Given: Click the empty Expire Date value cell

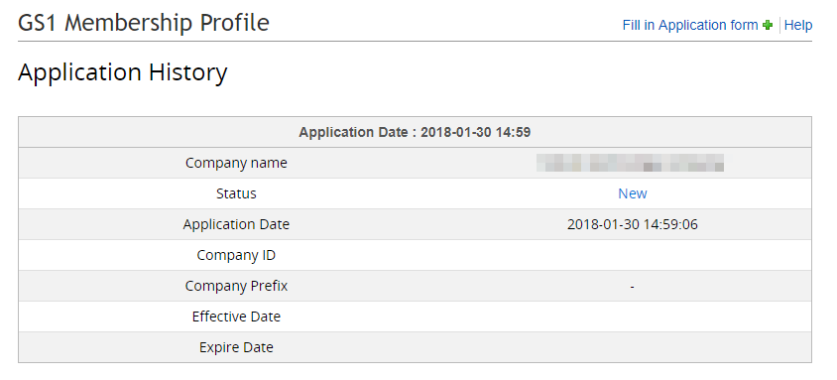Looking at the screenshot, I should coord(633,347).
